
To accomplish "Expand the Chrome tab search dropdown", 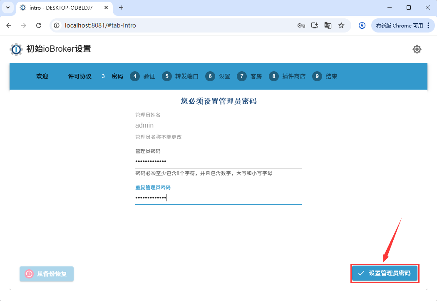I will [7, 8].
